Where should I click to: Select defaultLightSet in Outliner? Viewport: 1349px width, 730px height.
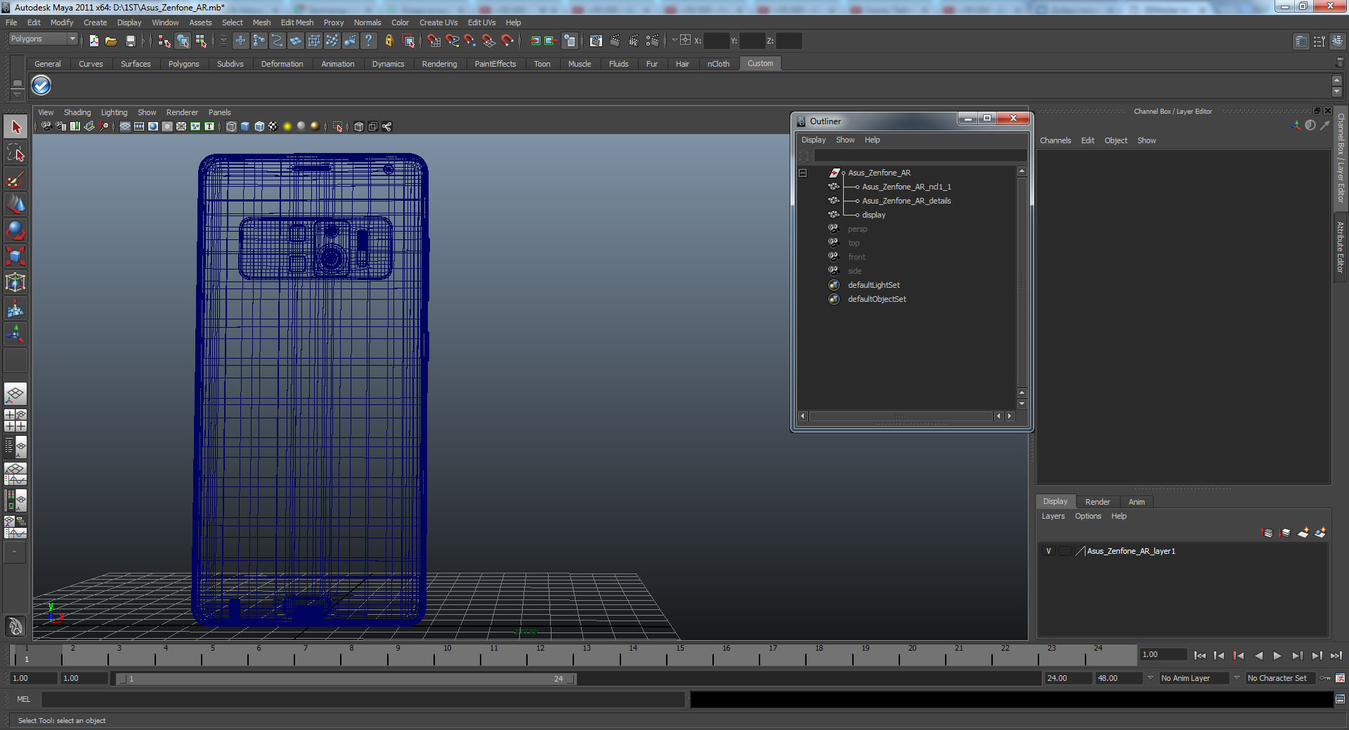click(x=873, y=285)
